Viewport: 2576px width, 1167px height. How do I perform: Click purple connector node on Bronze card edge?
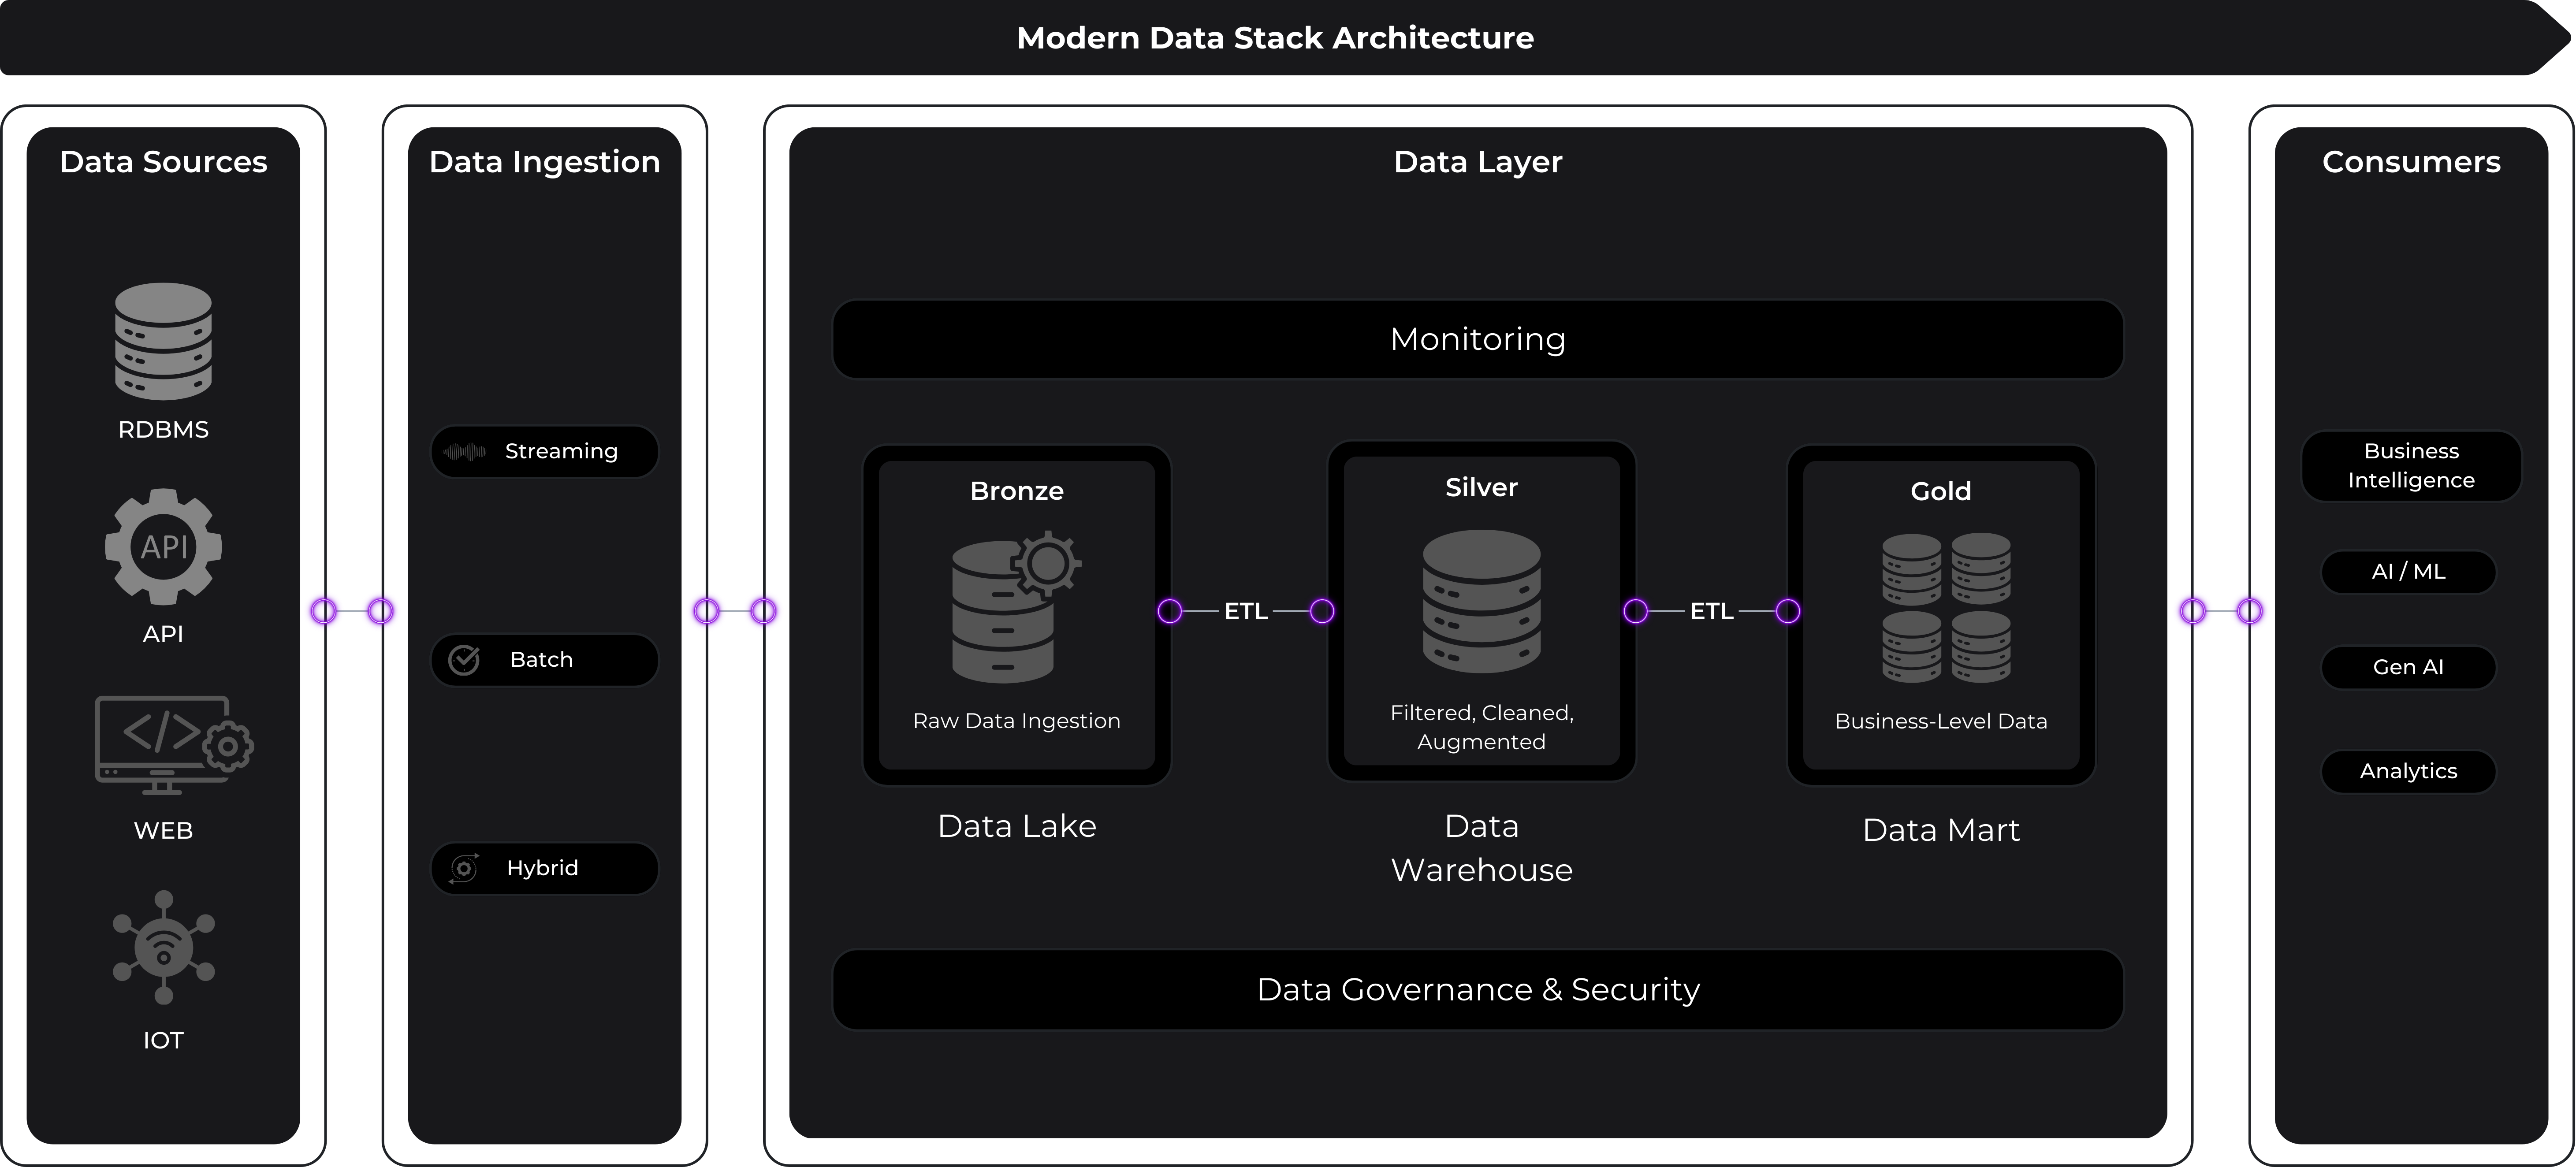[x=1169, y=611]
